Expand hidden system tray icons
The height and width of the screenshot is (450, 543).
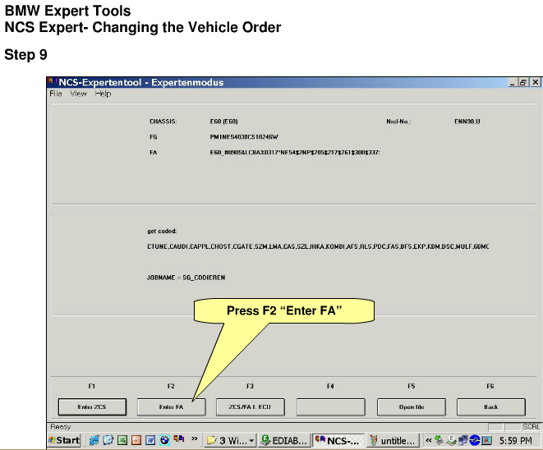429,440
